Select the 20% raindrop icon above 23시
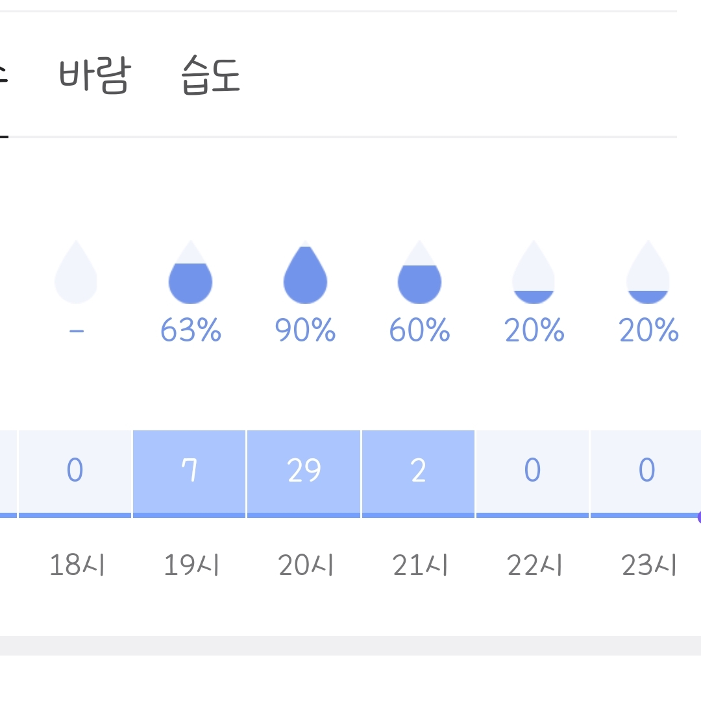 [x=648, y=272]
